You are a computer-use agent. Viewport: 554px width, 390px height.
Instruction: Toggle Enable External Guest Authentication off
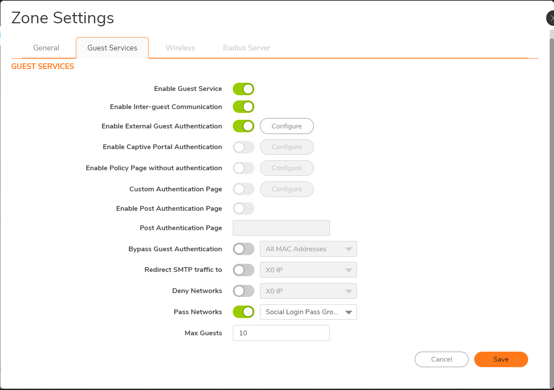click(x=243, y=126)
